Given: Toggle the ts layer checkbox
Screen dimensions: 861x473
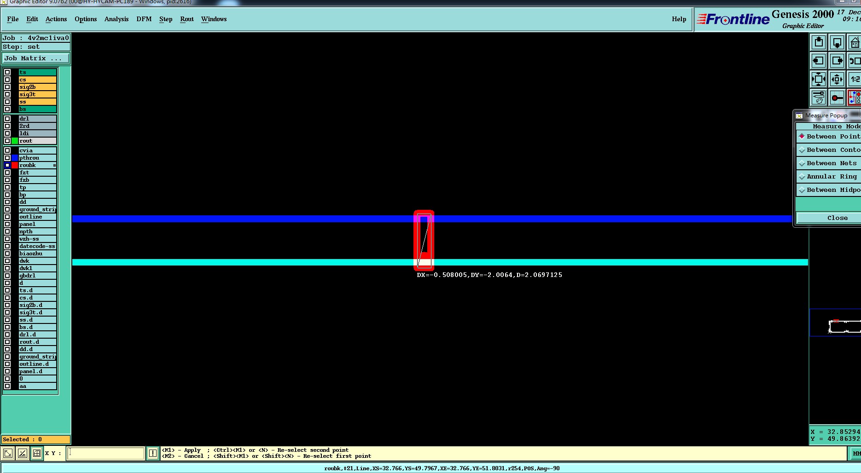Looking at the screenshot, I should [x=7, y=72].
